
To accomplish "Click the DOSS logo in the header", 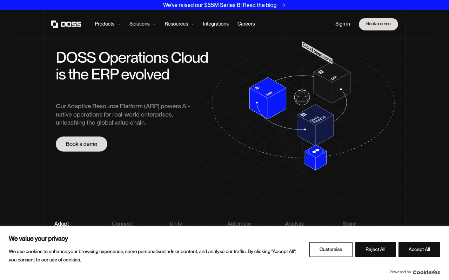I will (x=66, y=24).
